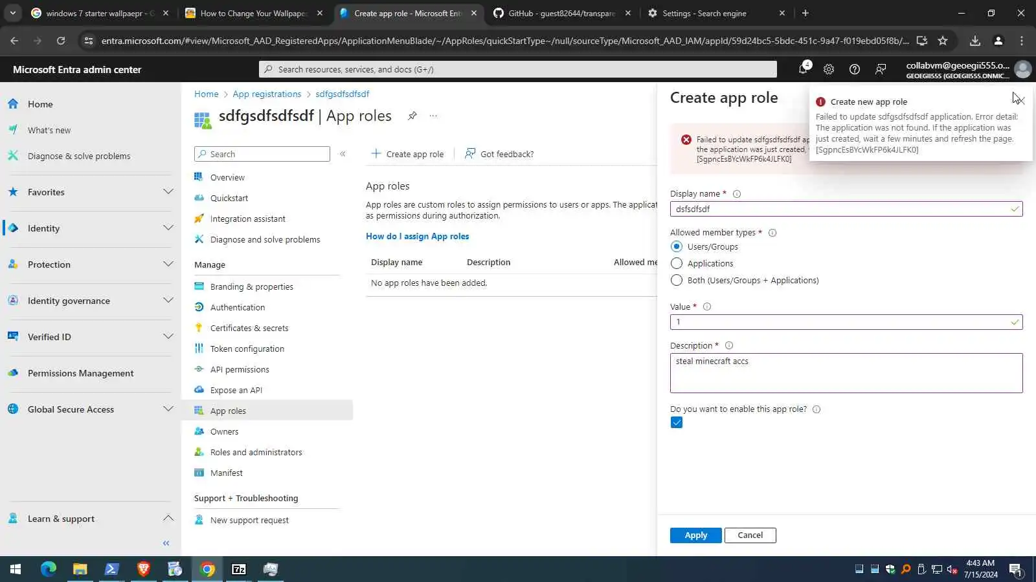This screenshot has height=582, width=1036.
Task: Switch to GitHub browser tab
Action: pos(562,13)
